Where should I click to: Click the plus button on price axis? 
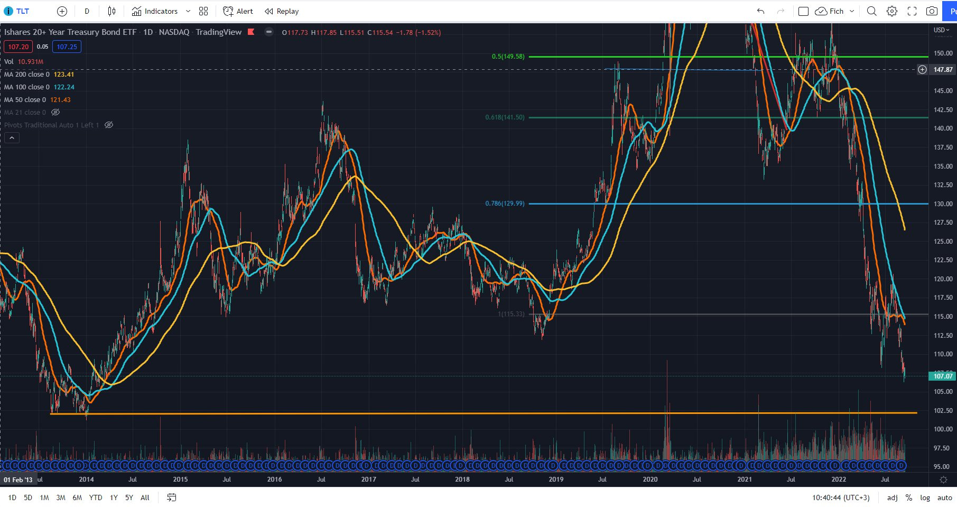pos(922,69)
